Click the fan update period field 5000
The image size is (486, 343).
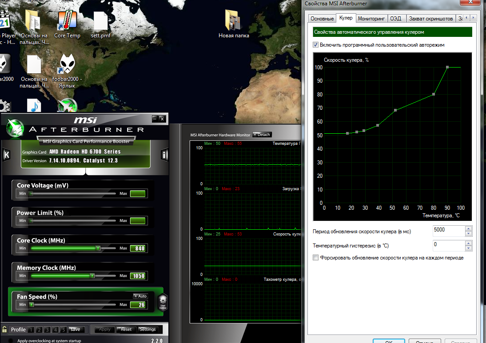point(449,231)
